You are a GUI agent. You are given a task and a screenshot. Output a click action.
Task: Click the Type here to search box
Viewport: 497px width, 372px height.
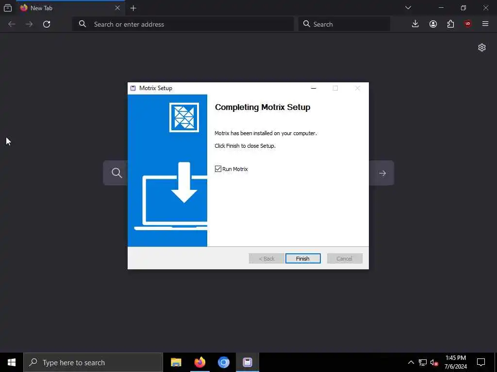coord(93,362)
